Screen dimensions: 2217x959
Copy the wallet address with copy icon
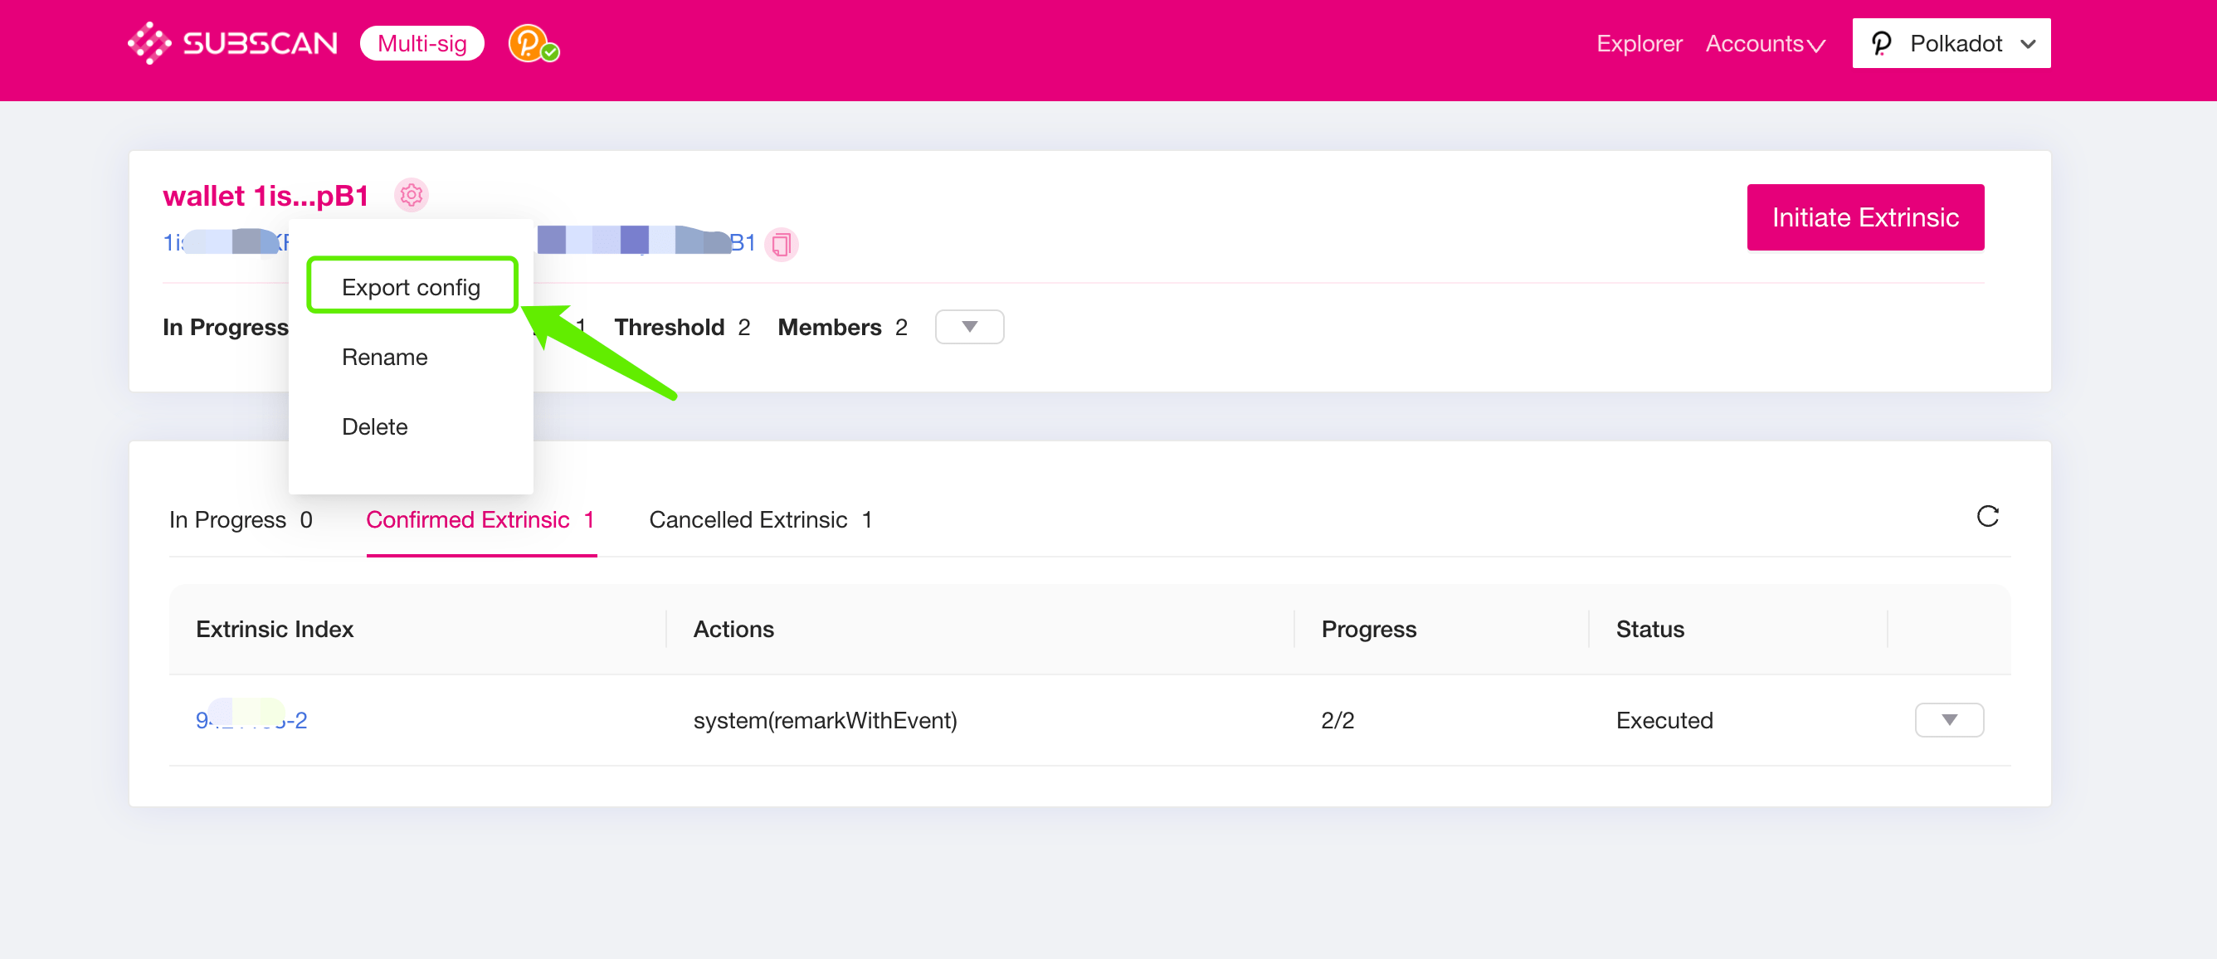click(782, 245)
